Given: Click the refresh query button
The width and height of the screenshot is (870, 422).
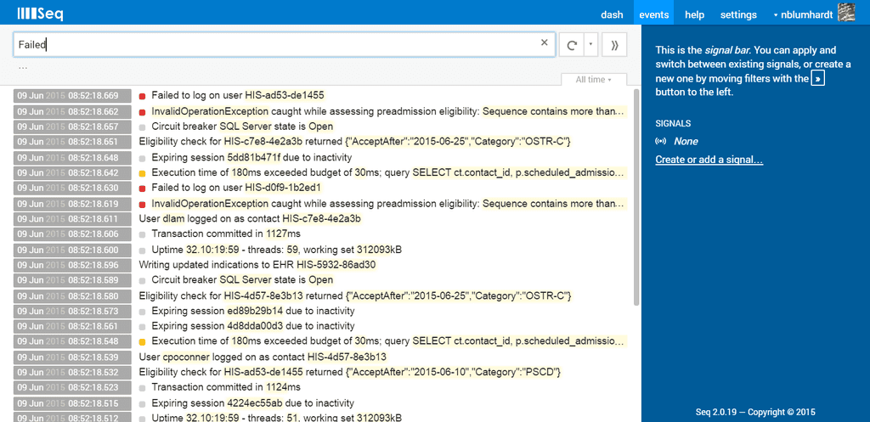Looking at the screenshot, I should click(572, 45).
